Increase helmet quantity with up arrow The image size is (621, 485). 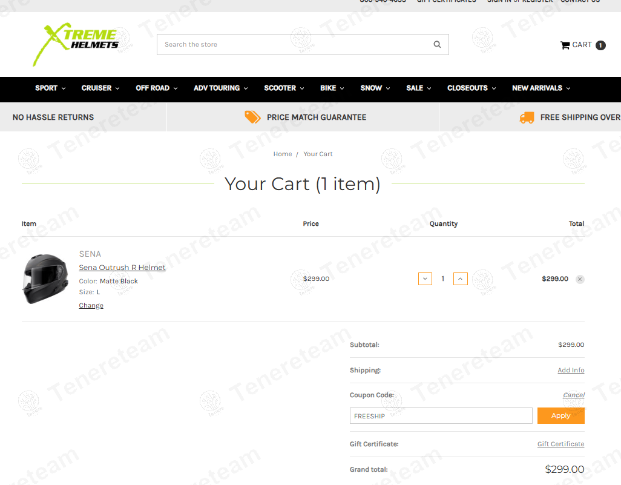pyautogui.click(x=460, y=279)
